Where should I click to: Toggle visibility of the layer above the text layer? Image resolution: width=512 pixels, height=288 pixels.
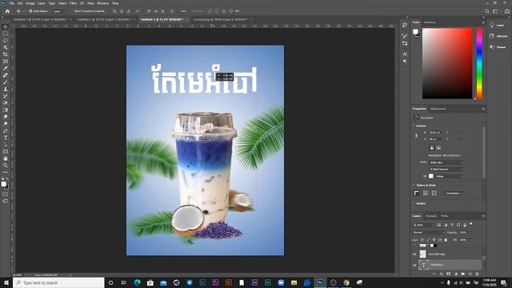click(414, 254)
